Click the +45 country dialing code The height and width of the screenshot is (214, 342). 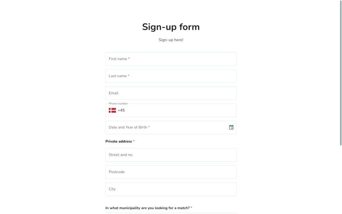121,110
